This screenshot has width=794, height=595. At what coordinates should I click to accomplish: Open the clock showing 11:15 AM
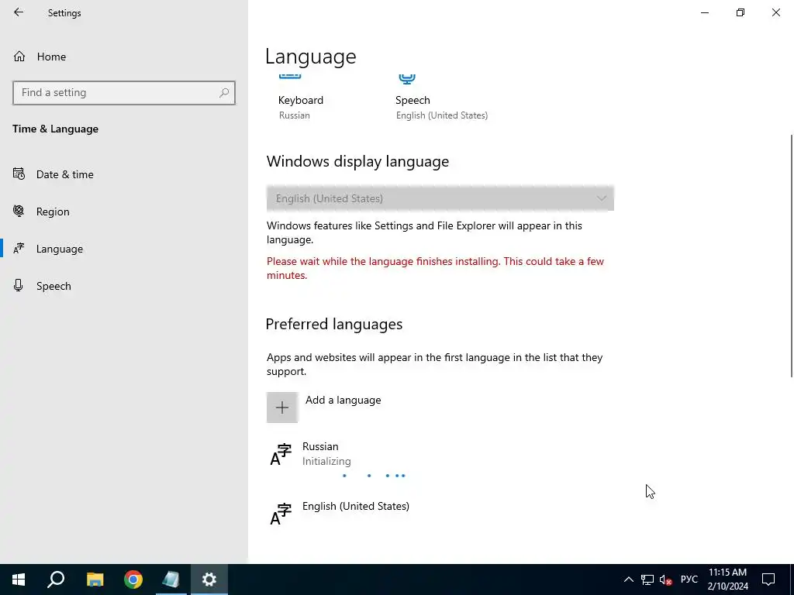click(727, 580)
